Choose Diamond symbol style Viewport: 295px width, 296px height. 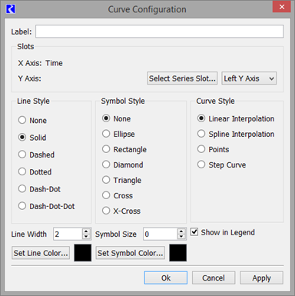[123, 165]
